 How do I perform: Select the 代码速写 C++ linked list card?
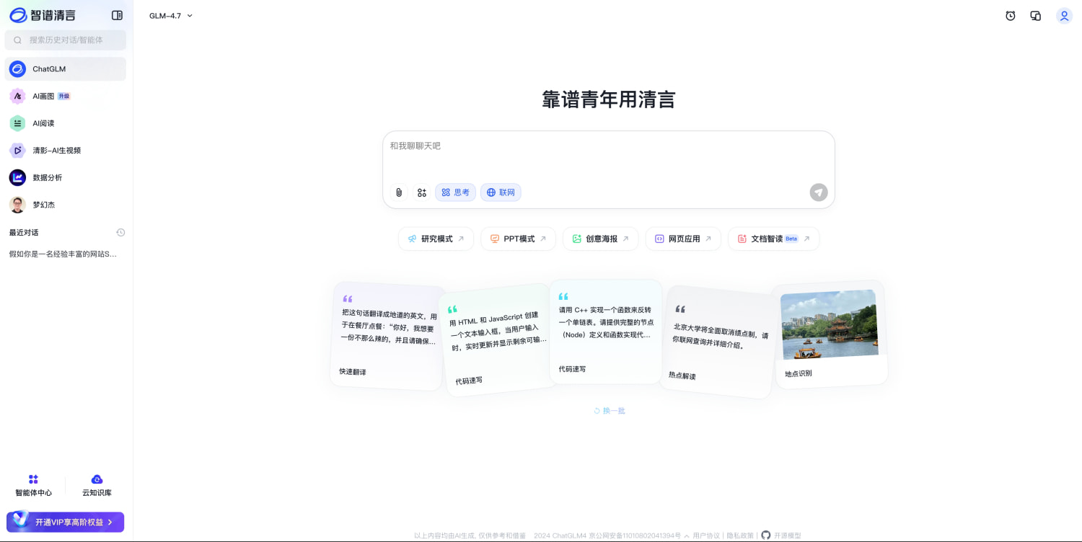(606, 332)
